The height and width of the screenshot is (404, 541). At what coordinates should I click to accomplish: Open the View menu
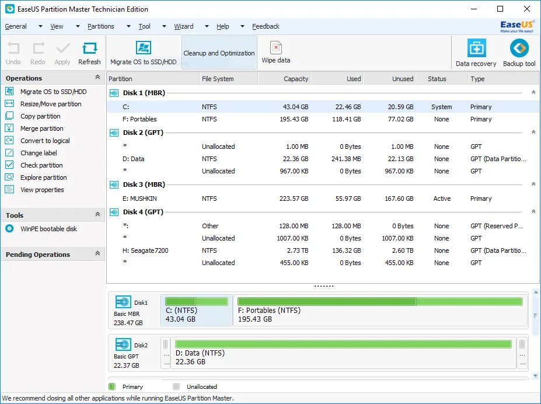coord(57,26)
